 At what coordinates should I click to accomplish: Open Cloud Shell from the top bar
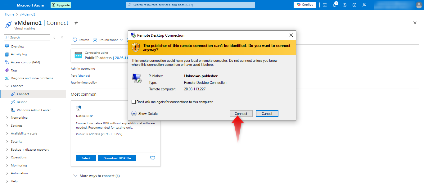(x=325, y=5)
